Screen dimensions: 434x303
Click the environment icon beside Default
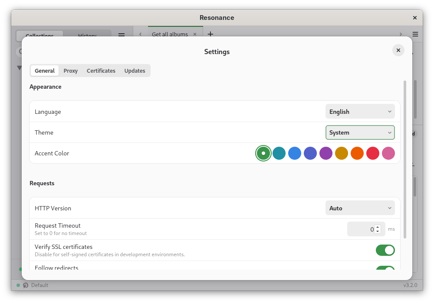point(26,285)
